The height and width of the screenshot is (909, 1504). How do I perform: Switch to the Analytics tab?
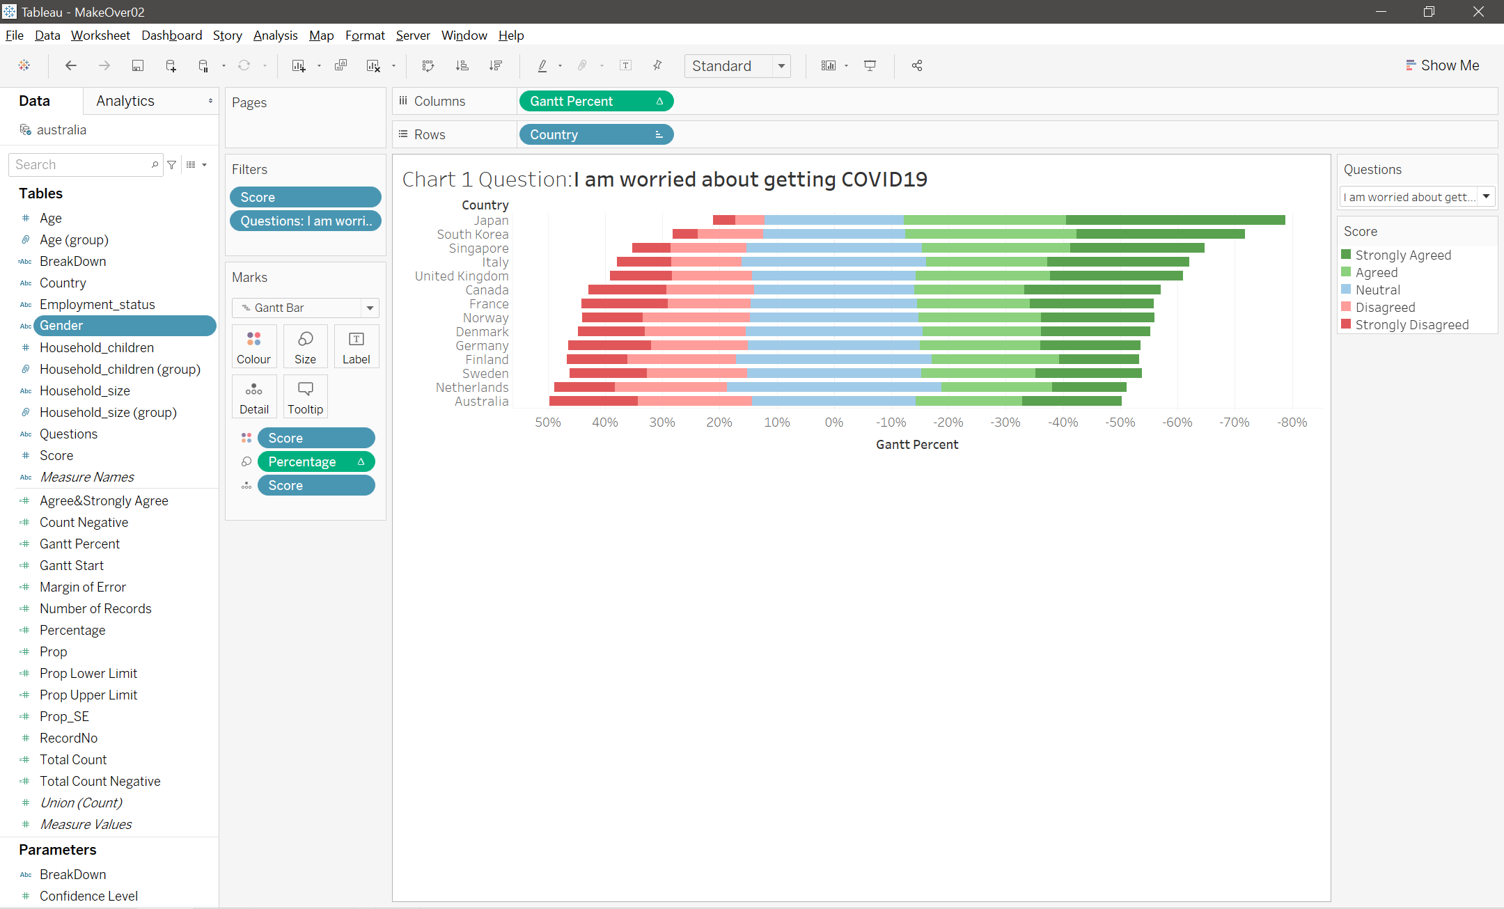pyautogui.click(x=125, y=101)
